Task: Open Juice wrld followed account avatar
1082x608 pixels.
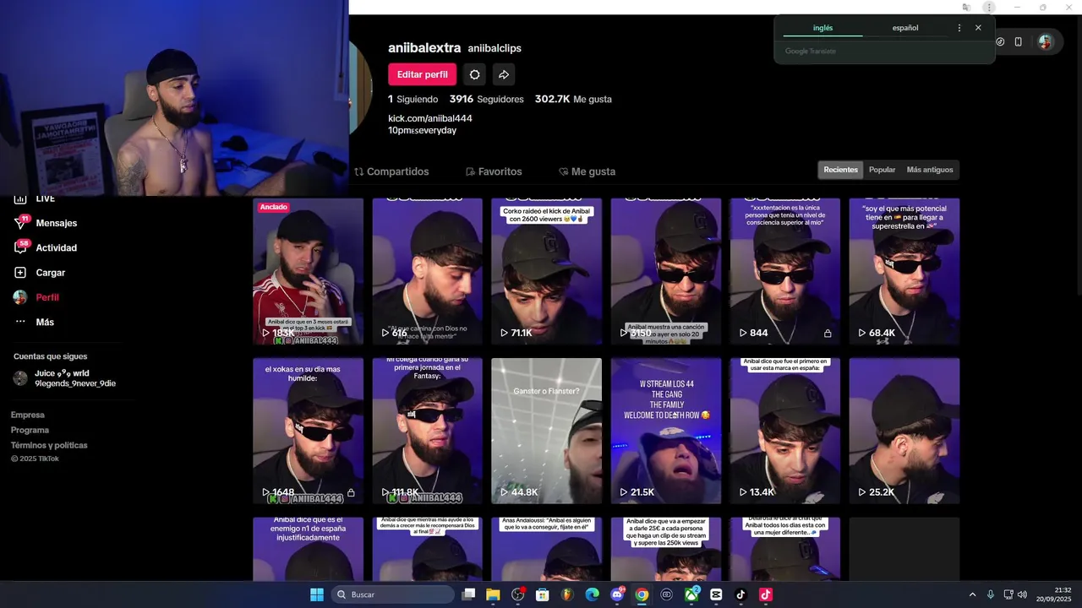Action: click(x=20, y=378)
